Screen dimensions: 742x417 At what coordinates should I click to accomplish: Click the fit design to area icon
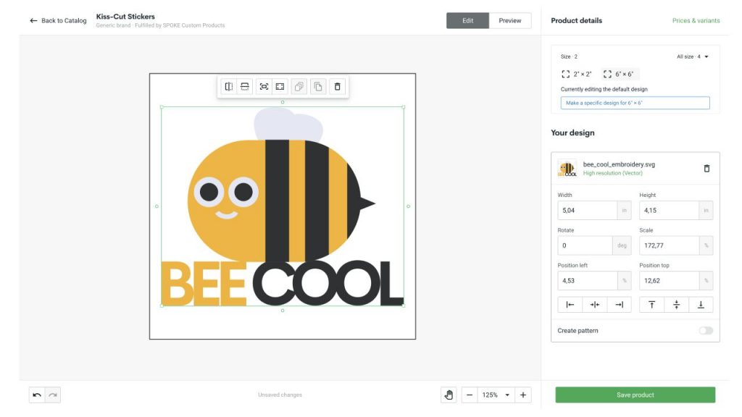pos(264,86)
